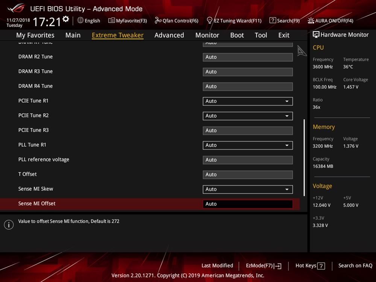
Task: Open the Monitor tab
Action: (x=207, y=35)
